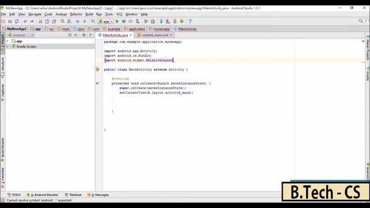Click the Help question mark icon

pos(190,21)
